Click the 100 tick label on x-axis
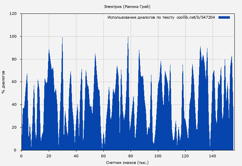This screenshot has height=166, width=242. click(158, 156)
